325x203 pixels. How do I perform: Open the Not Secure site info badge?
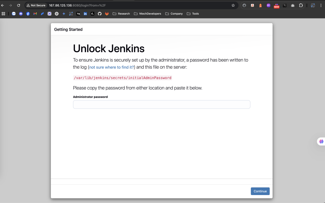[36, 5]
